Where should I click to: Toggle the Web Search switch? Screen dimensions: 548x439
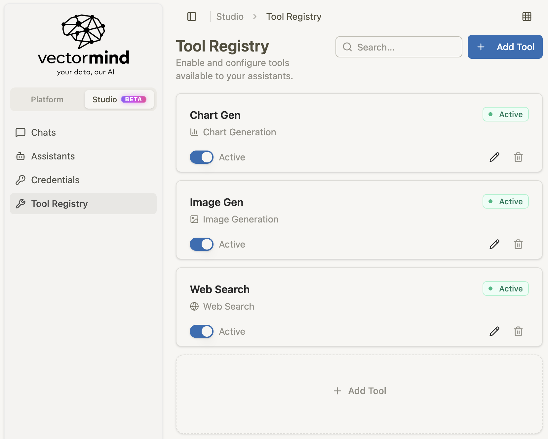click(x=202, y=331)
